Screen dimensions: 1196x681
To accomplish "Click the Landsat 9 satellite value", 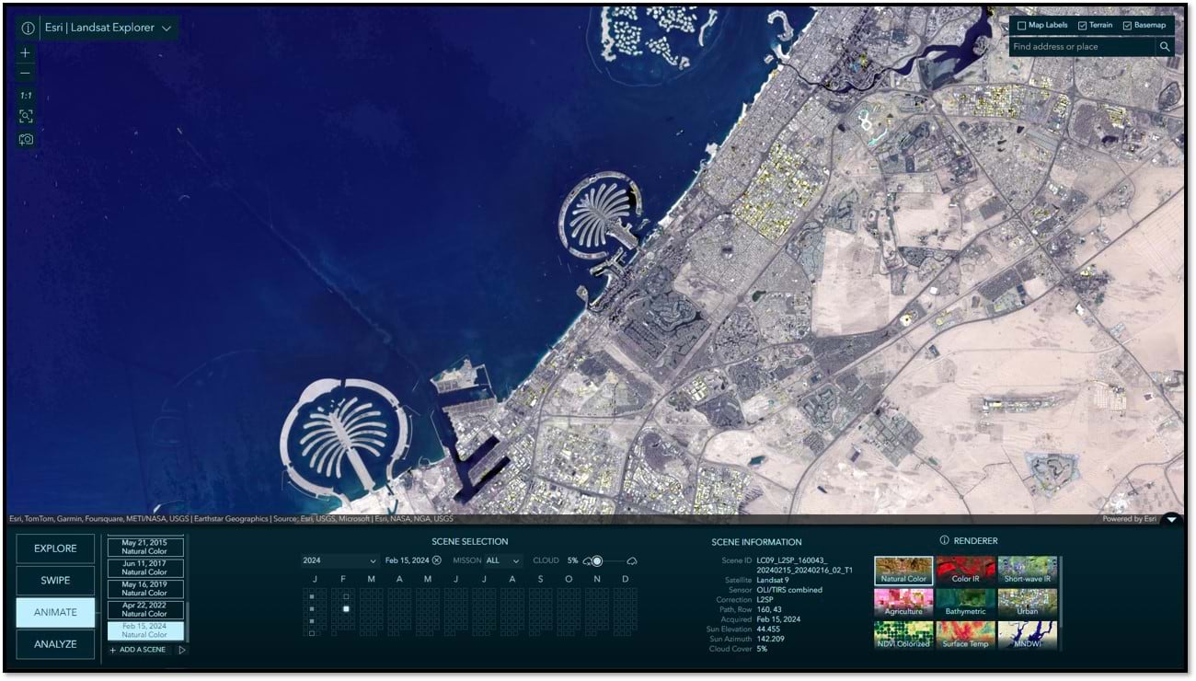I will click(x=773, y=580).
